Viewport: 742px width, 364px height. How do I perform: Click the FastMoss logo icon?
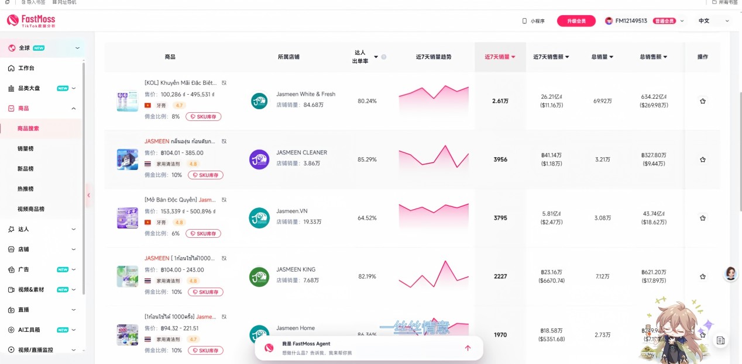click(13, 20)
